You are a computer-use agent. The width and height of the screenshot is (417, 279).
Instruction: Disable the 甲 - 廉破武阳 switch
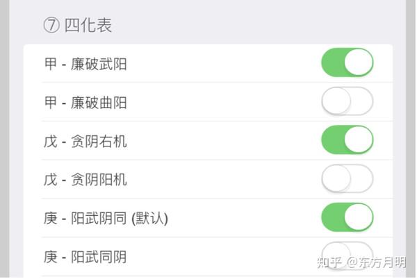pos(347,63)
